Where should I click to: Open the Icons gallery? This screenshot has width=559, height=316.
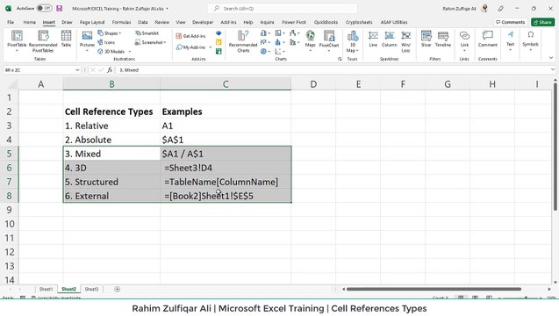click(106, 42)
